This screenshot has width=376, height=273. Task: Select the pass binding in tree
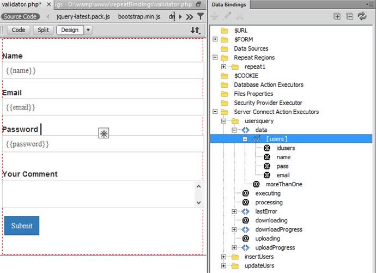pyautogui.click(x=282, y=166)
